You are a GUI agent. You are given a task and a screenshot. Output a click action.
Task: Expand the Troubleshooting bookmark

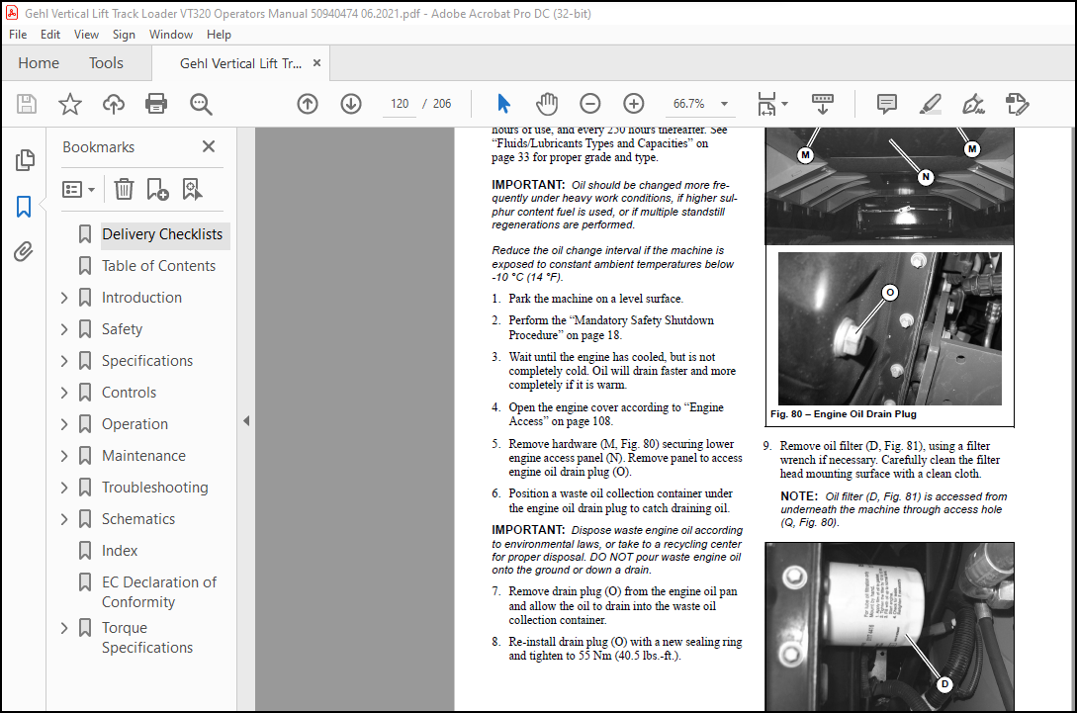(x=64, y=487)
